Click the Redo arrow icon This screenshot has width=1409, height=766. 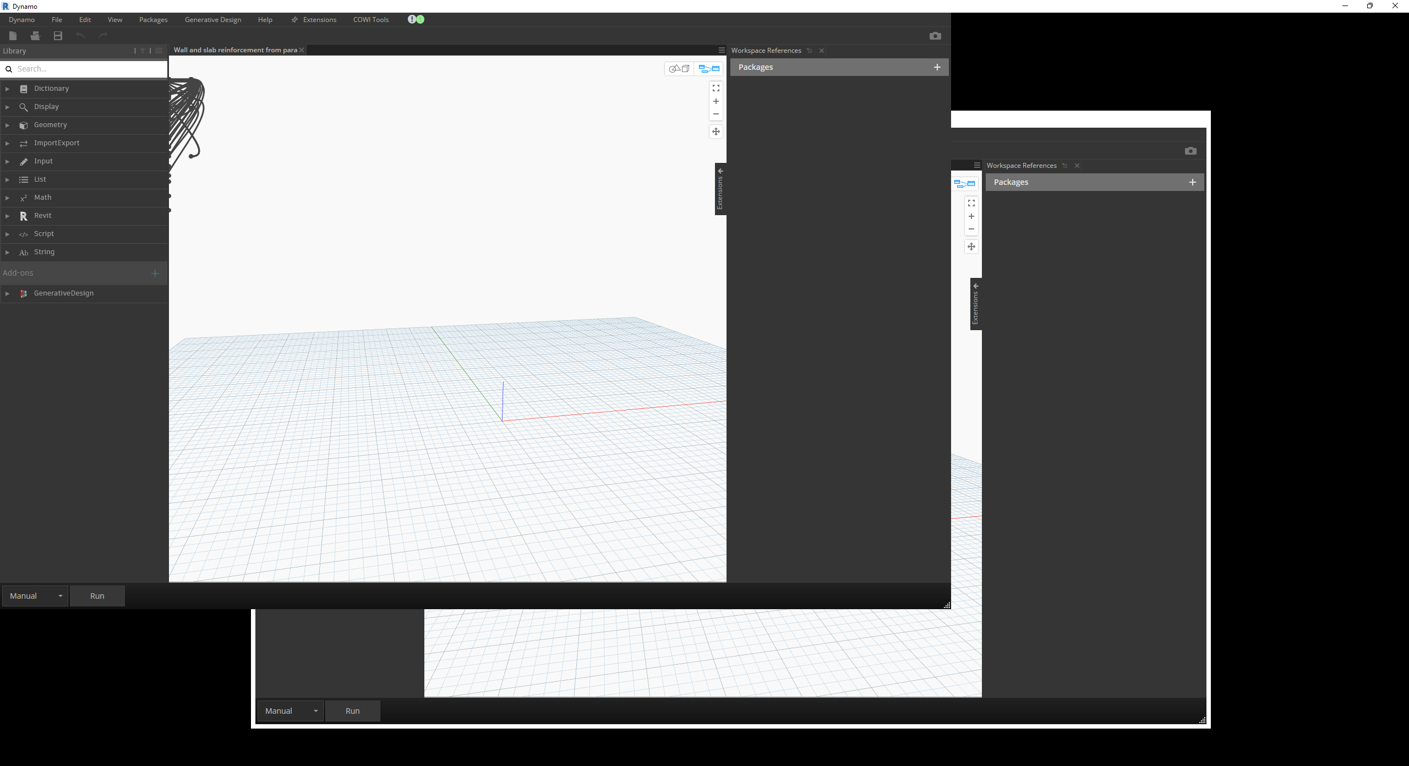(x=103, y=36)
